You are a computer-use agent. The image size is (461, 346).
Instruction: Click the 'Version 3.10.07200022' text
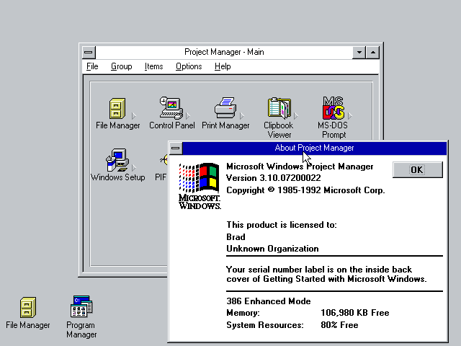coord(274,178)
